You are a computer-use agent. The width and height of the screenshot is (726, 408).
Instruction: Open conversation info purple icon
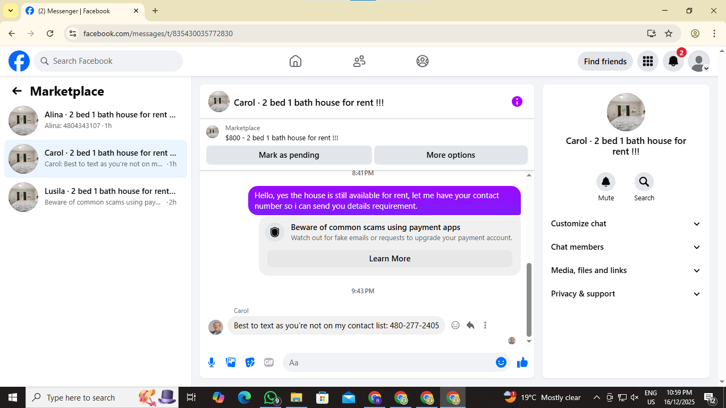click(x=517, y=101)
